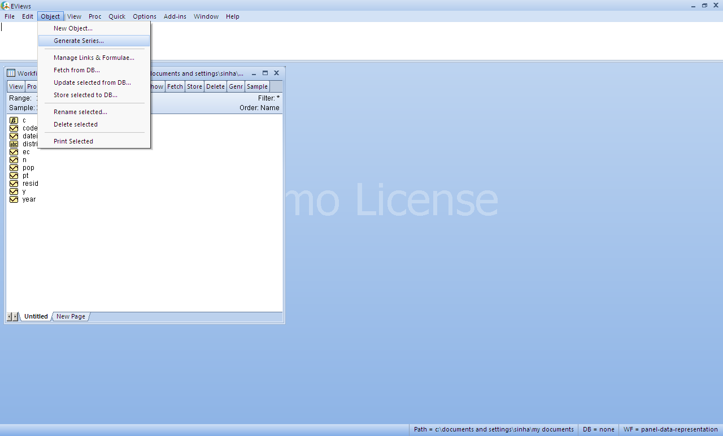
Task: Select the pop series name
Action: (28, 168)
